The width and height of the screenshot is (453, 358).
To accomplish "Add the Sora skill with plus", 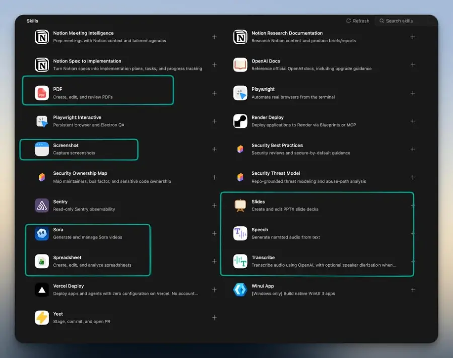I will (214, 233).
